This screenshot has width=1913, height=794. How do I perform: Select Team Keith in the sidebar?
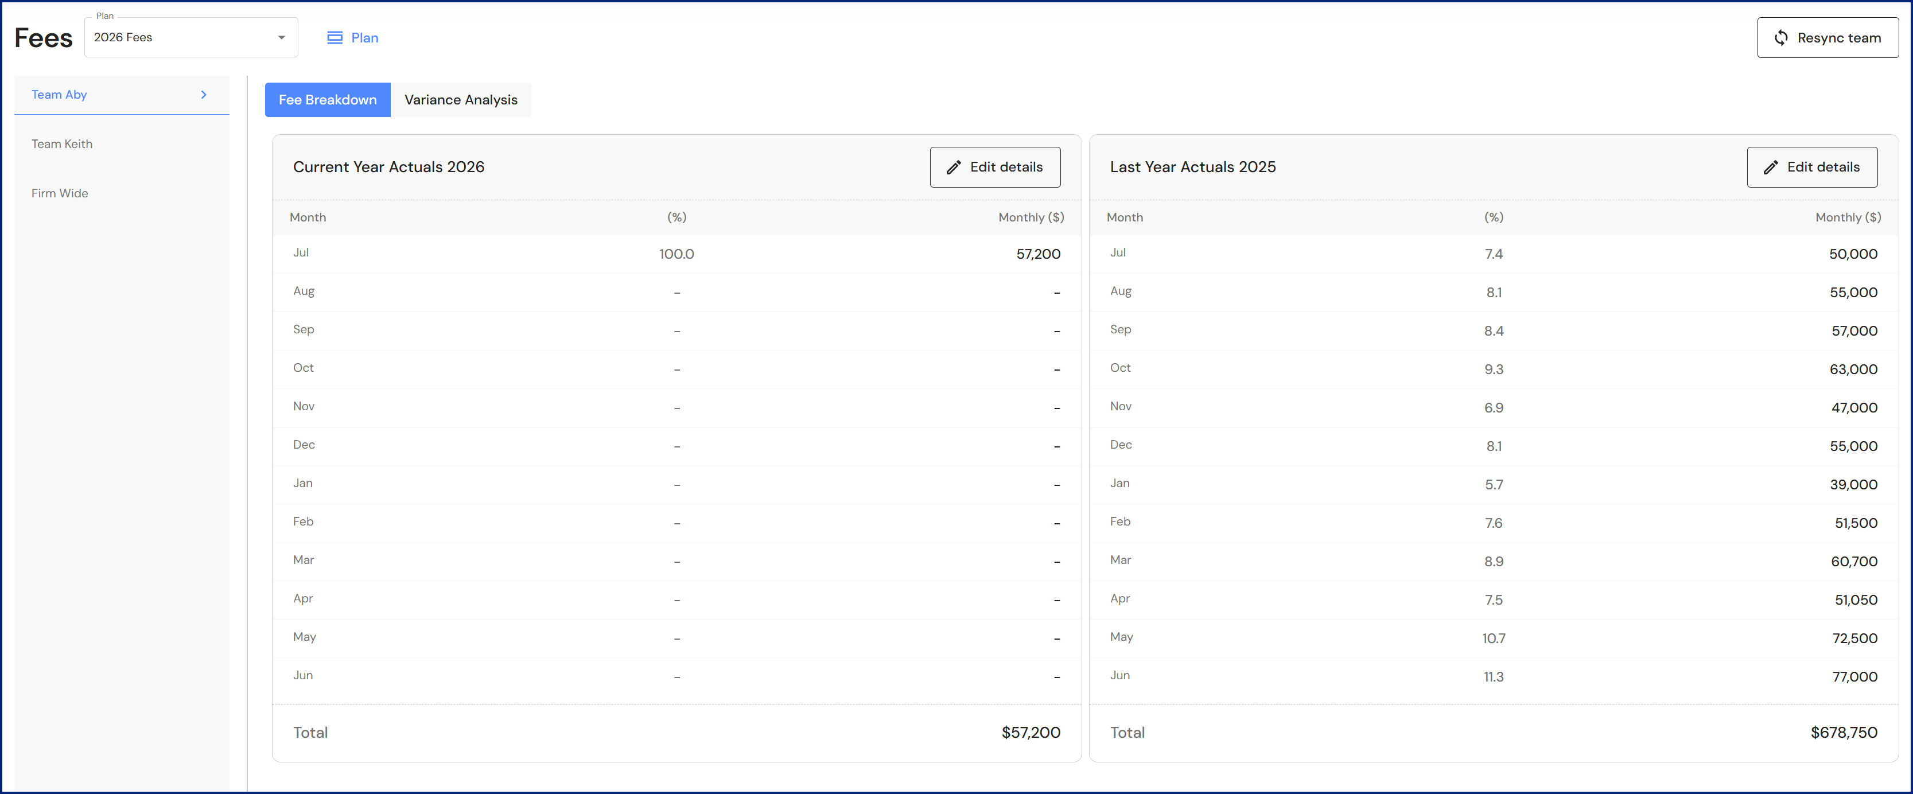coord(63,144)
